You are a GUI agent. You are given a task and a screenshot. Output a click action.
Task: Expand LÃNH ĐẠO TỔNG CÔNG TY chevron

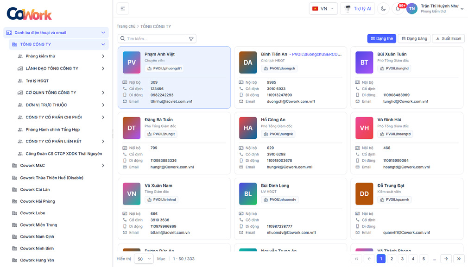click(103, 68)
